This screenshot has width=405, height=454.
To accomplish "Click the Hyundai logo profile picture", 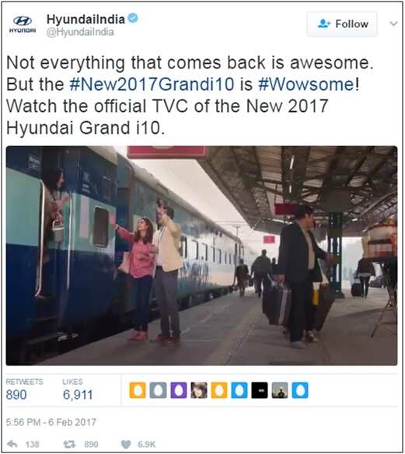I will click(x=23, y=24).
